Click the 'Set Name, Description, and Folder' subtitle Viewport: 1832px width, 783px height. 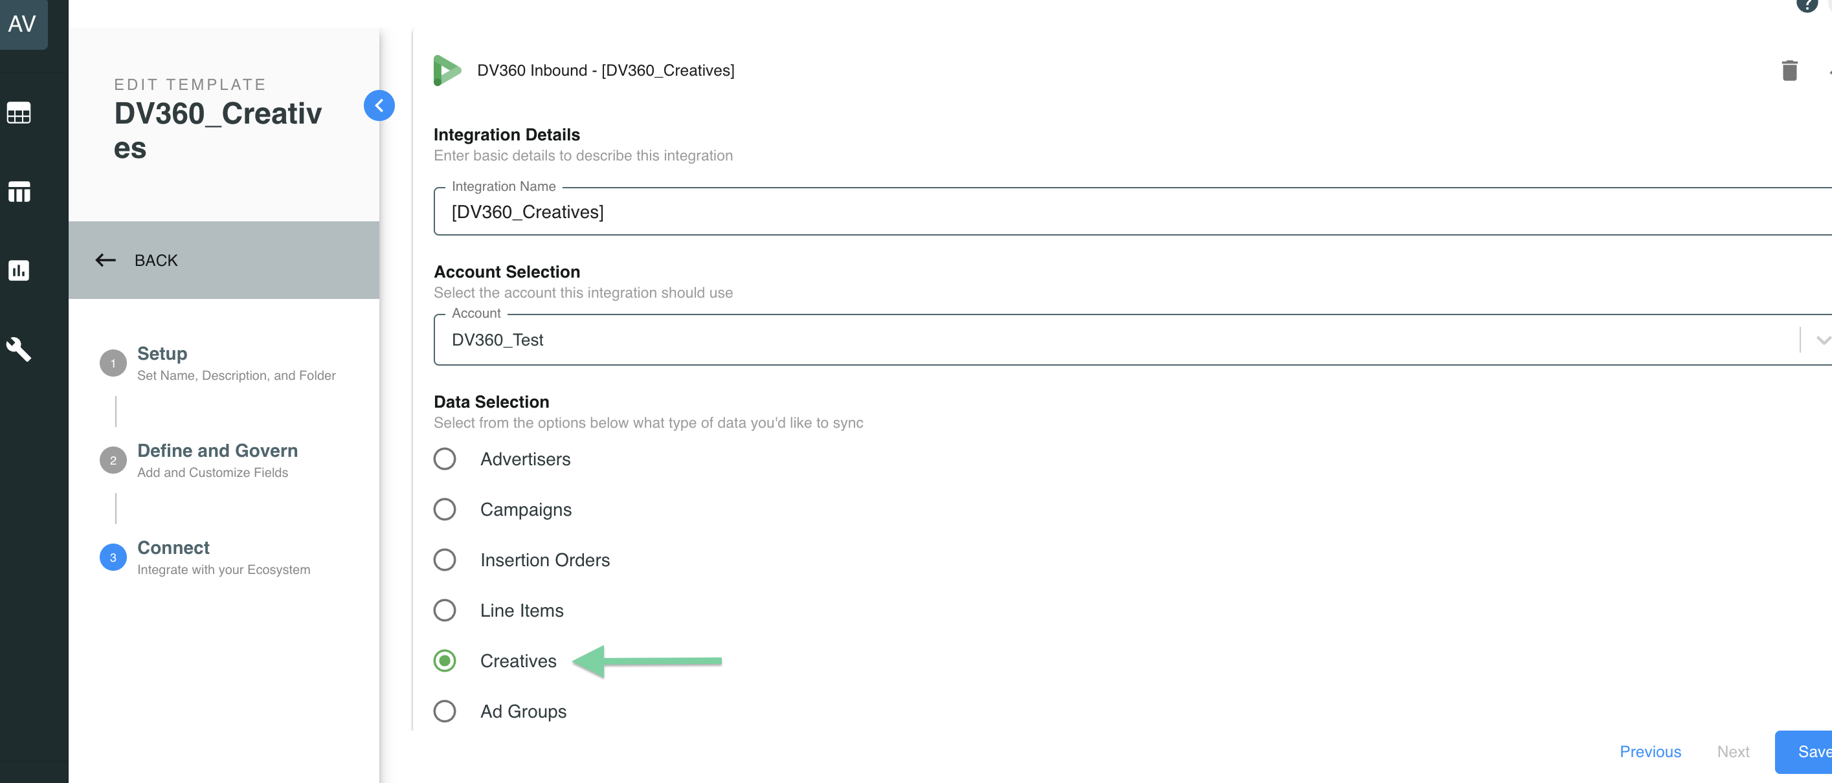pos(236,375)
